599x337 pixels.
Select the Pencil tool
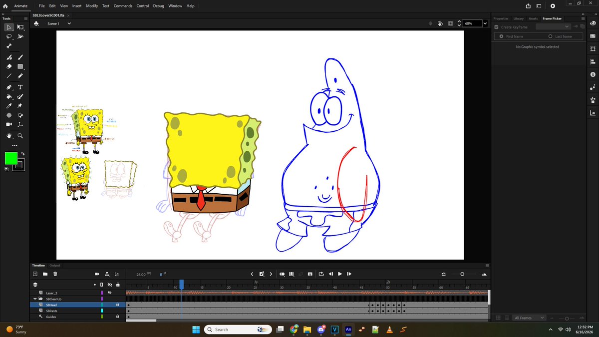20,76
